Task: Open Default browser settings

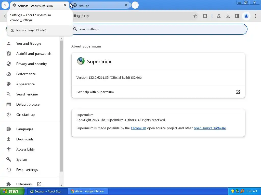Action: point(29,104)
